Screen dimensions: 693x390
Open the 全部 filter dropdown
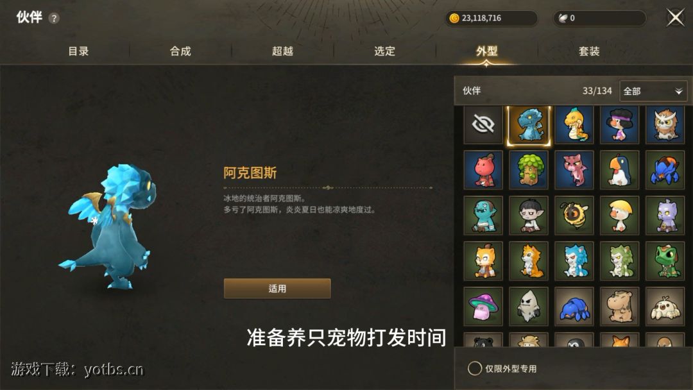pos(653,91)
